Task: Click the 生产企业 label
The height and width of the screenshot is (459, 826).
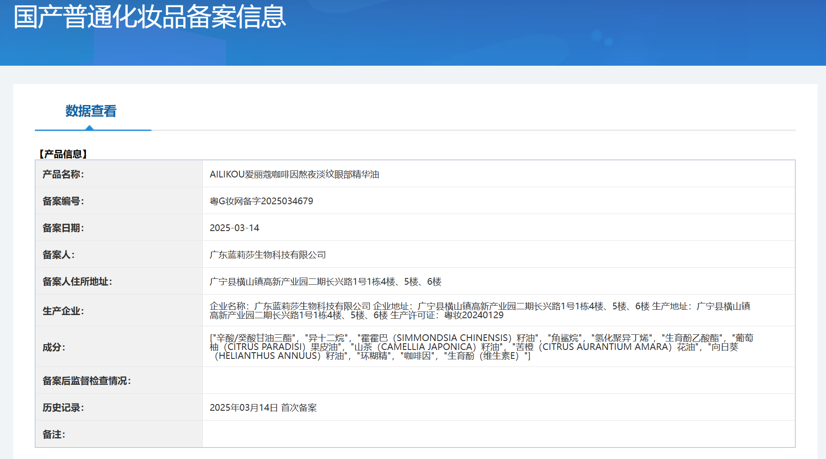Action: click(x=63, y=311)
